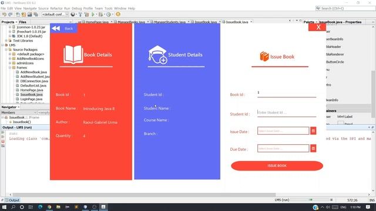
Task: Expand the jcommon-1.0.23.jar node
Action: coord(10,28)
